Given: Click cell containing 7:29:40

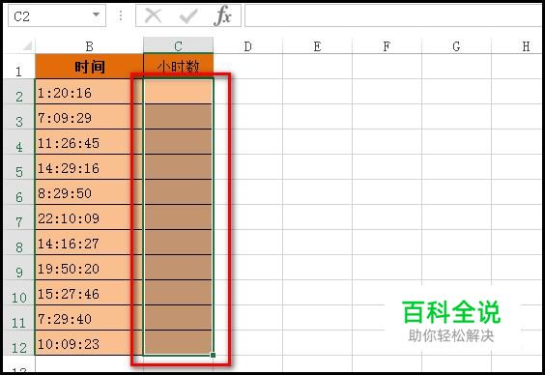Looking at the screenshot, I should point(89,318).
